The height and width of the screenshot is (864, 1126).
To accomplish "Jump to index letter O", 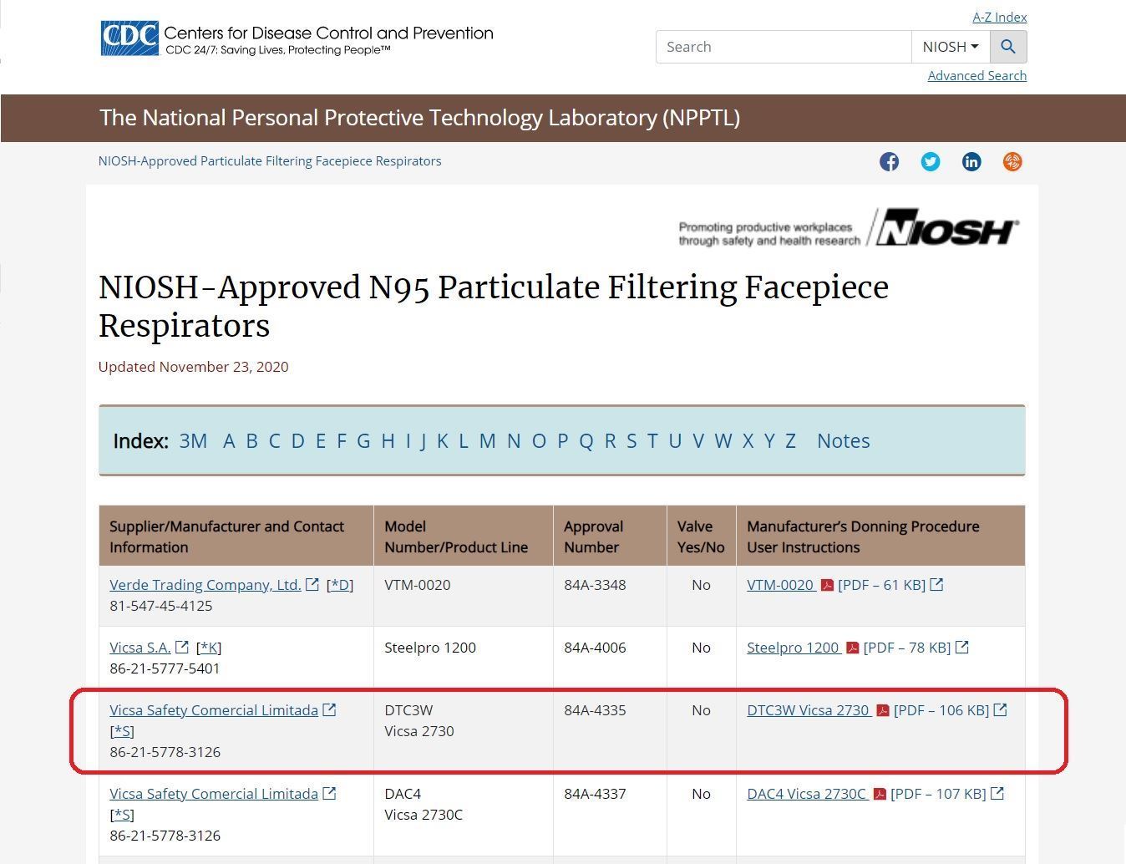I will point(539,441).
